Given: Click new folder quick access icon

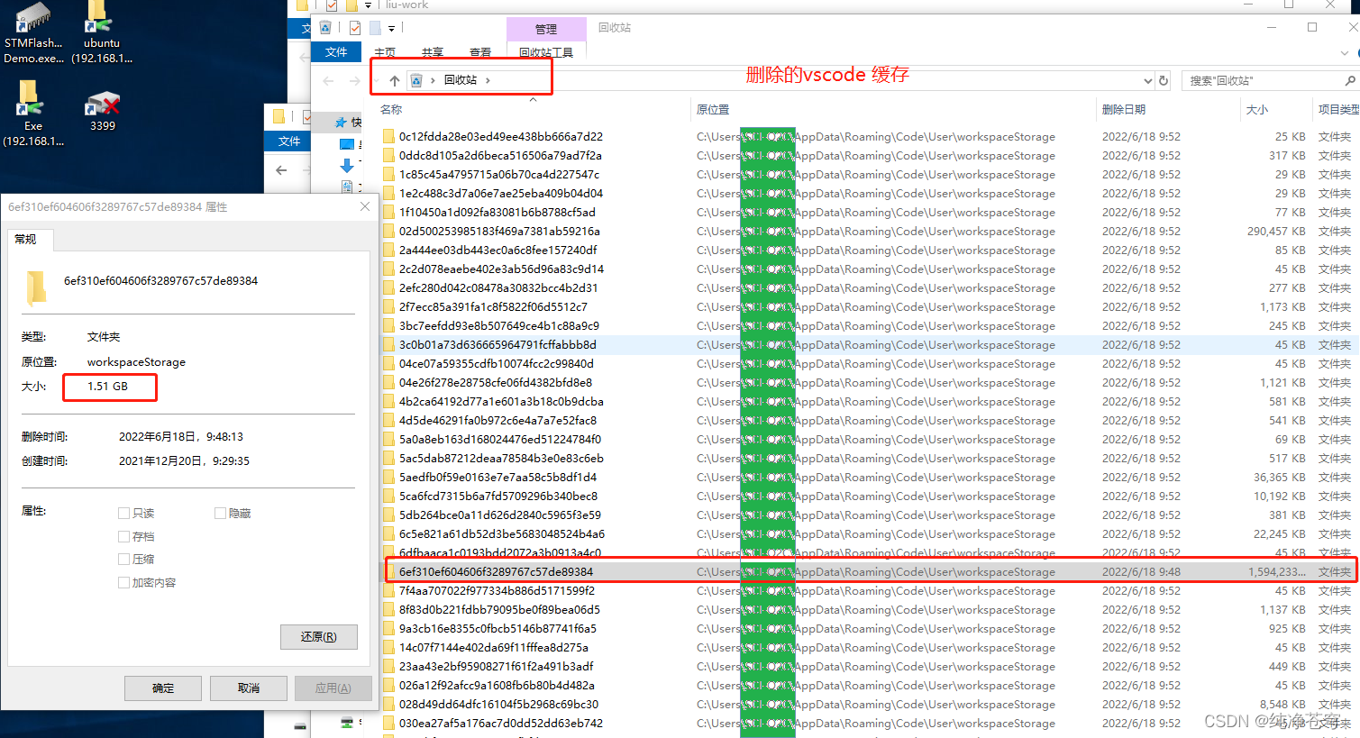Looking at the screenshot, I should tap(375, 28).
